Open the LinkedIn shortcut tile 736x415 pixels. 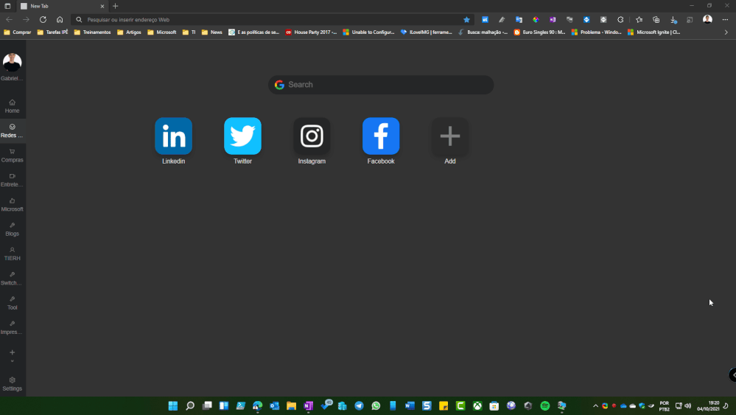tap(173, 136)
